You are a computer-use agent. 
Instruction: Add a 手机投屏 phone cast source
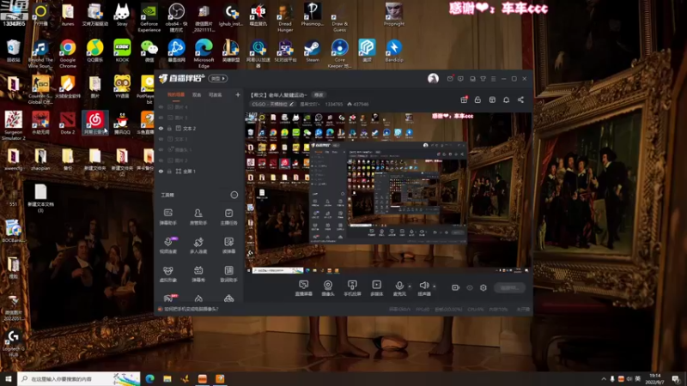pyautogui.click(x=352, y=288)
